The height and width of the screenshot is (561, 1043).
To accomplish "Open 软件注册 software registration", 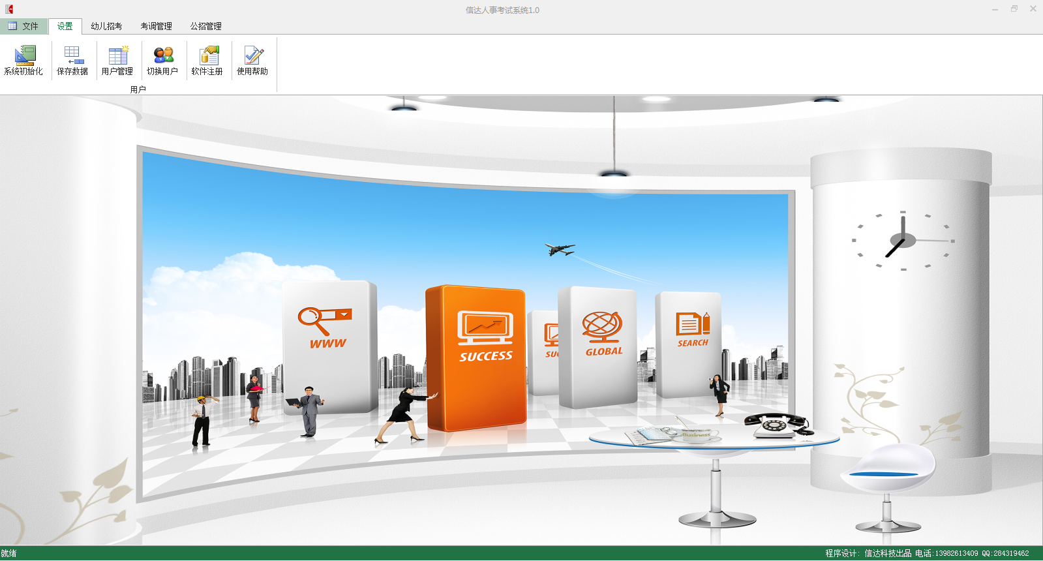I will pyautogui.click(x=207, y=60).
